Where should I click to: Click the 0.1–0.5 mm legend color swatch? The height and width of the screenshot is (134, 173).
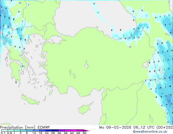point(5,130)
